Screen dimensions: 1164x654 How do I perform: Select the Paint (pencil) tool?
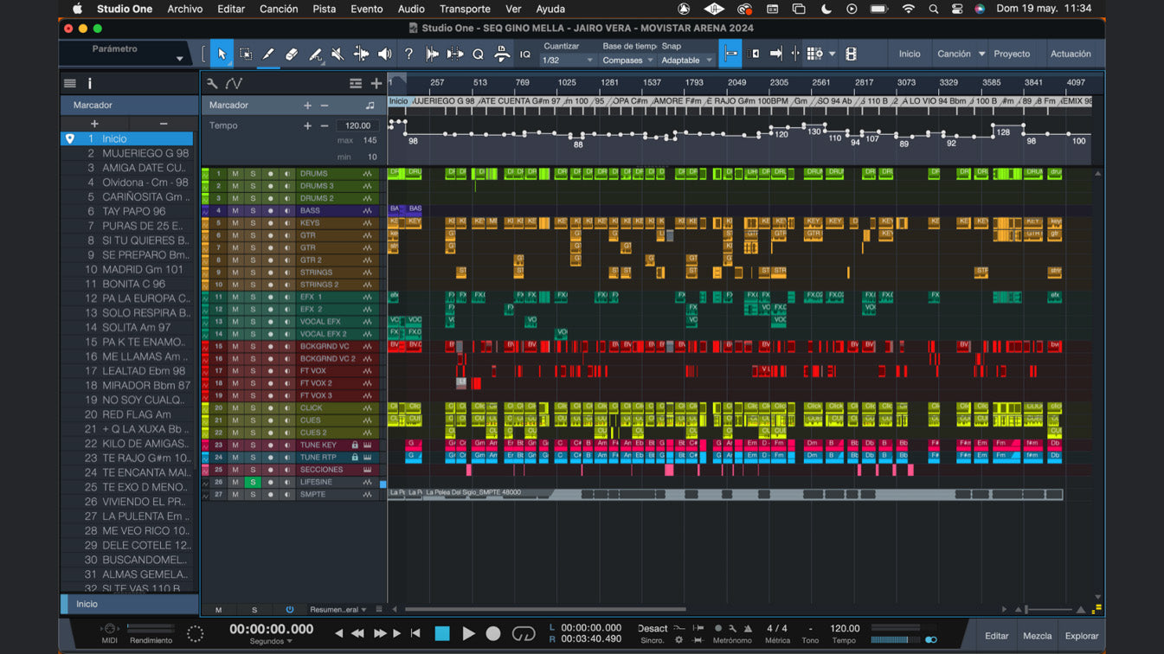pyautogui.click(x=268, y=54)
